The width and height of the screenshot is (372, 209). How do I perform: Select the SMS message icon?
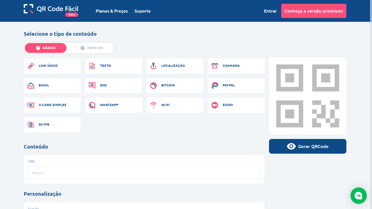coord(92,86)
